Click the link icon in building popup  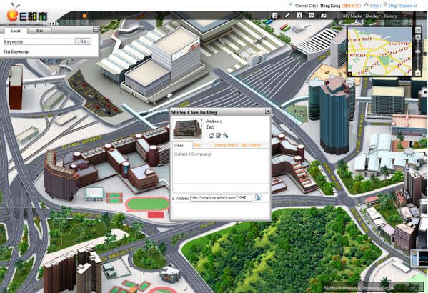225,135
